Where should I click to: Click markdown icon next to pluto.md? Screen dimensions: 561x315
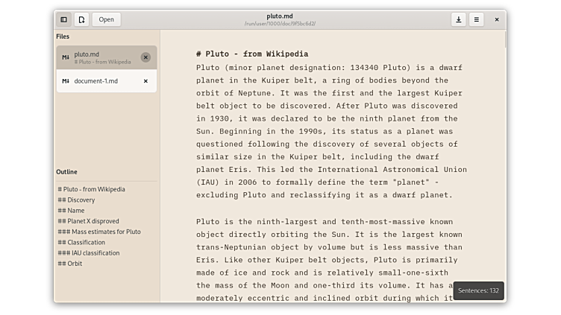66,57
